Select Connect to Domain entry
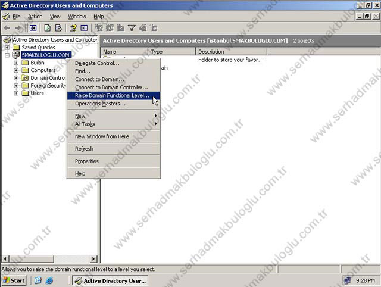Screen dimensions: 381x287 coord(114,79)
